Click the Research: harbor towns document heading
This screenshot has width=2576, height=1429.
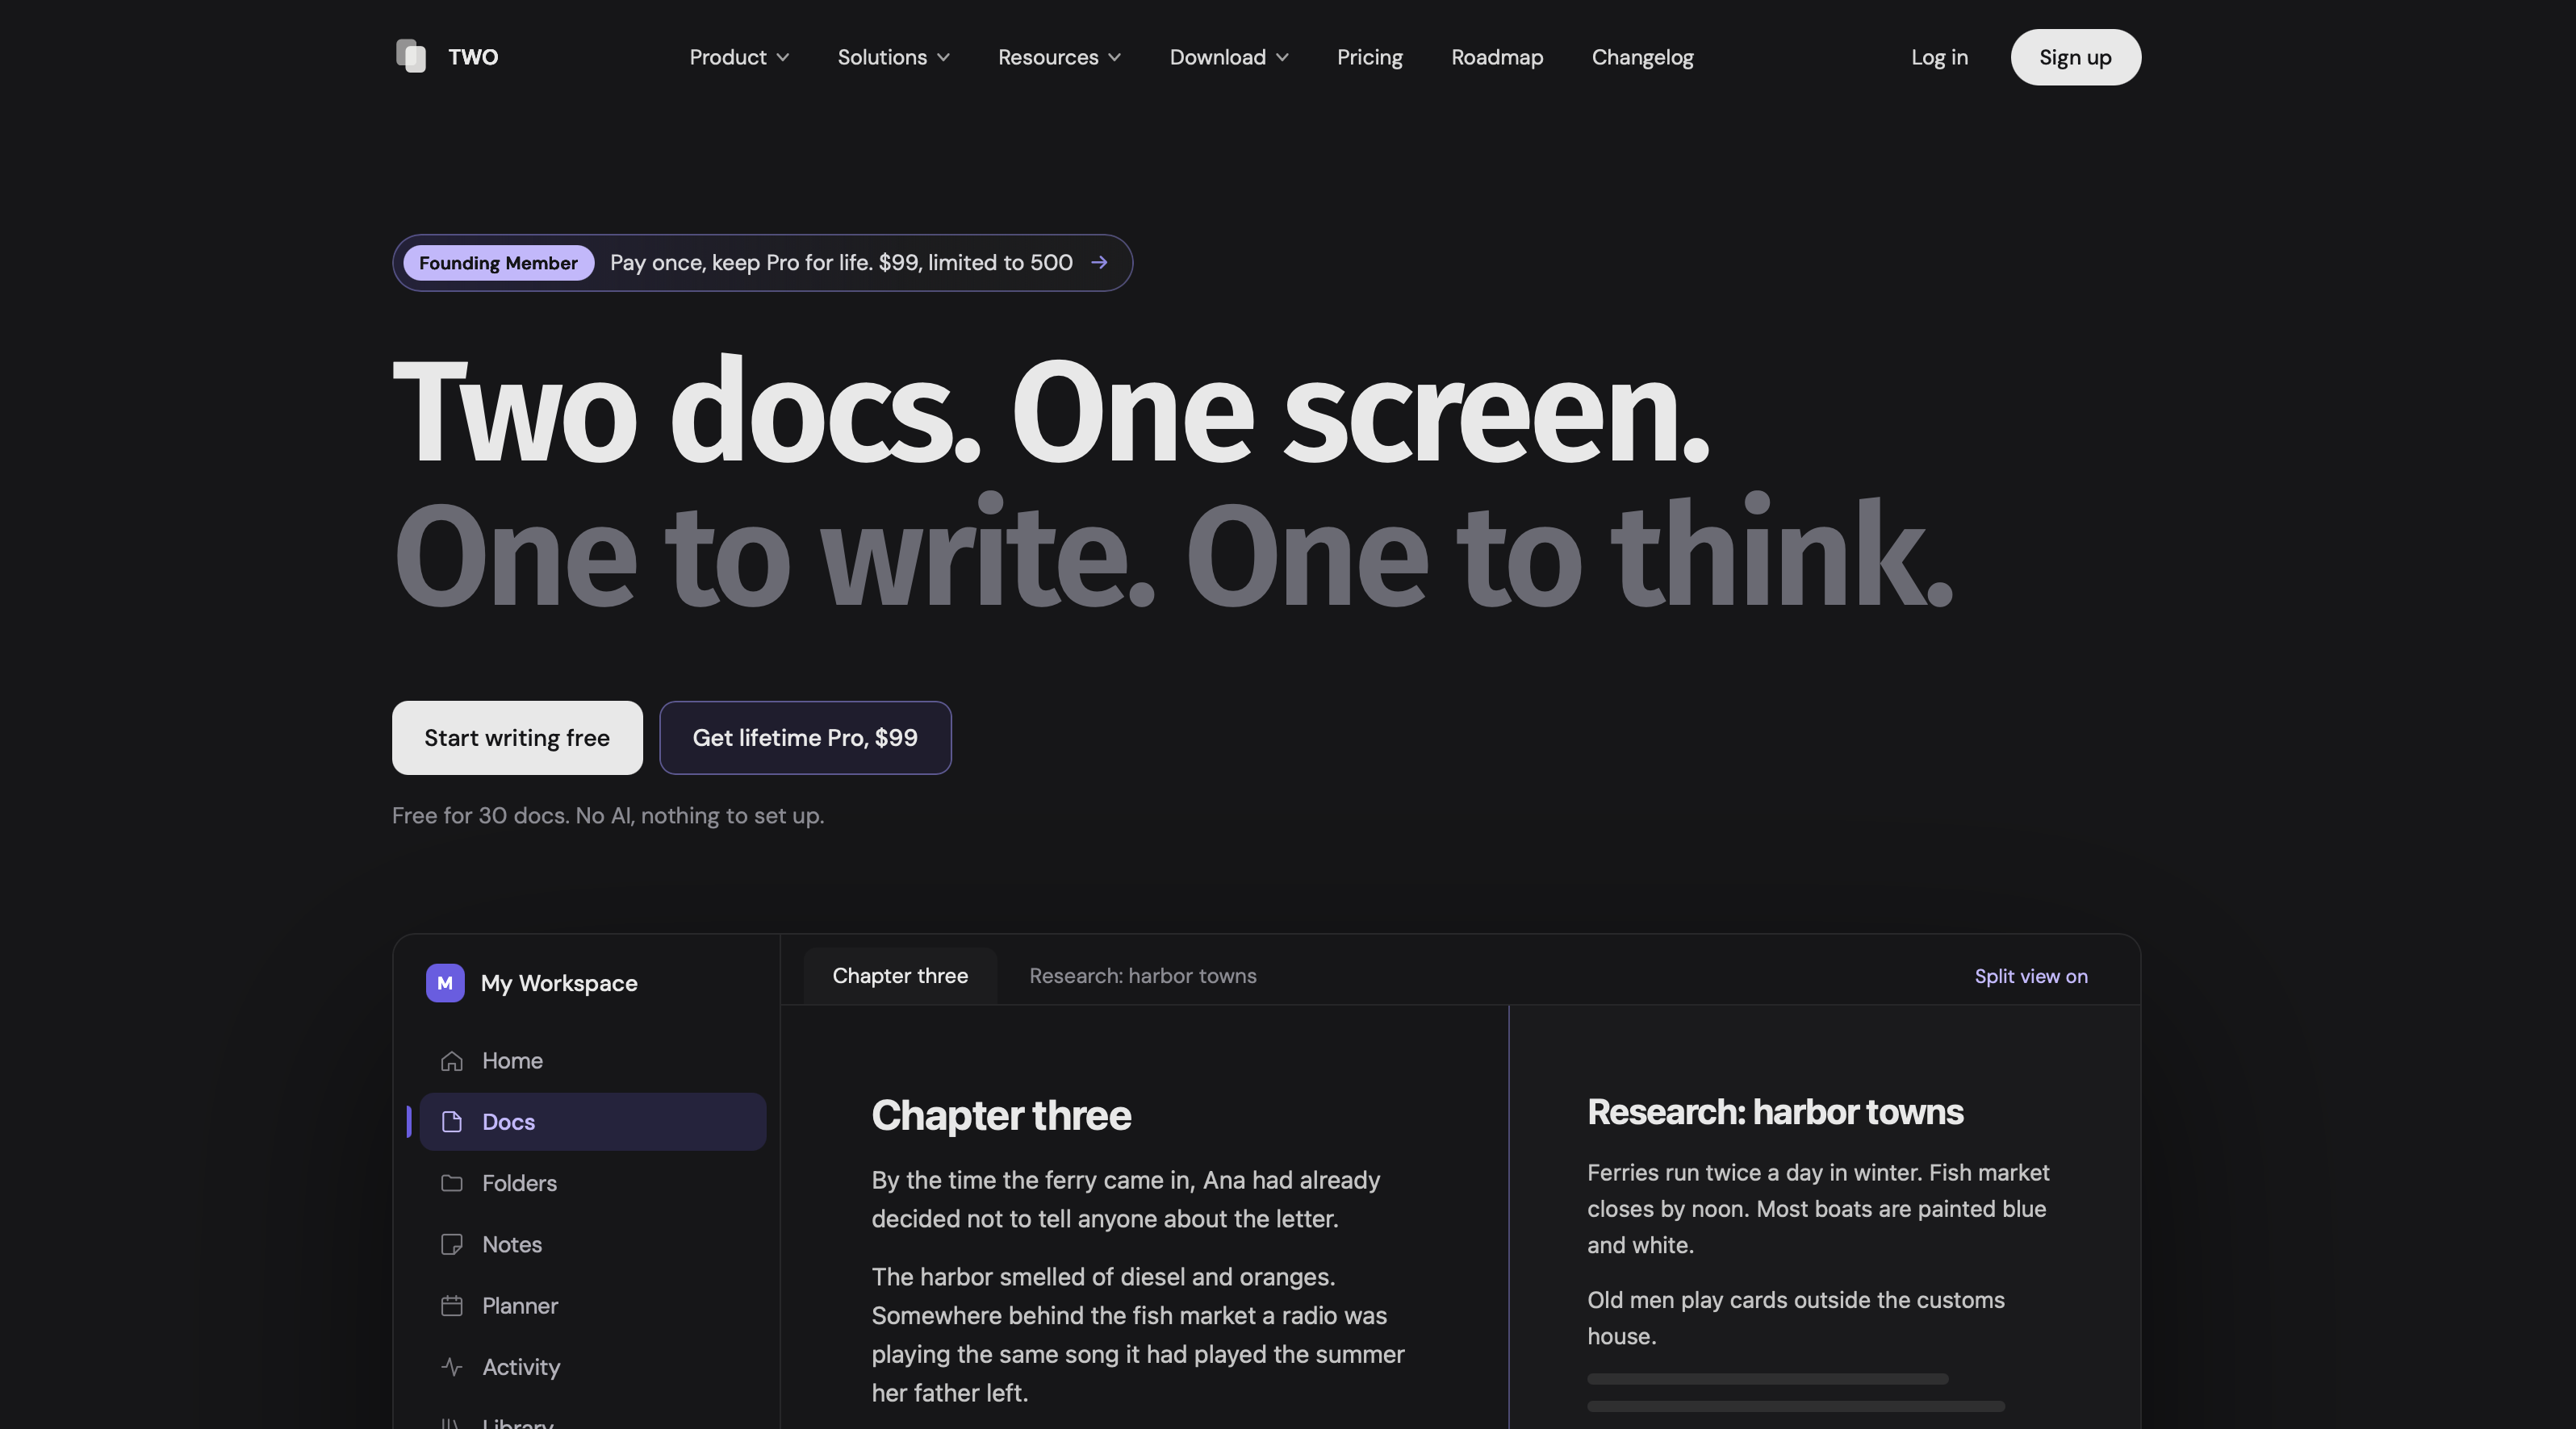pos(1775,1111)
